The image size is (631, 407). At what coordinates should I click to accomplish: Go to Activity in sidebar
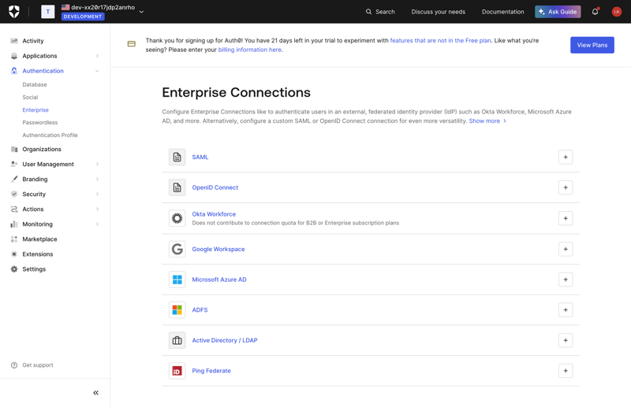[33, 41]
